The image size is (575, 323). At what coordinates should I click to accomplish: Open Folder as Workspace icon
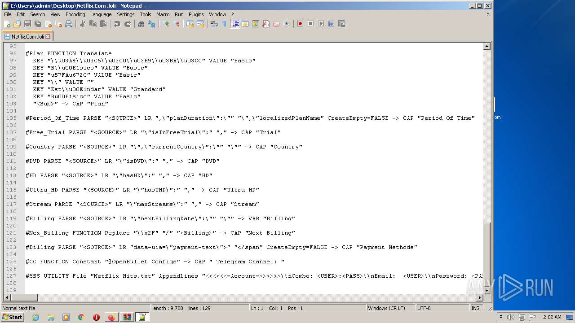[276, 24]
